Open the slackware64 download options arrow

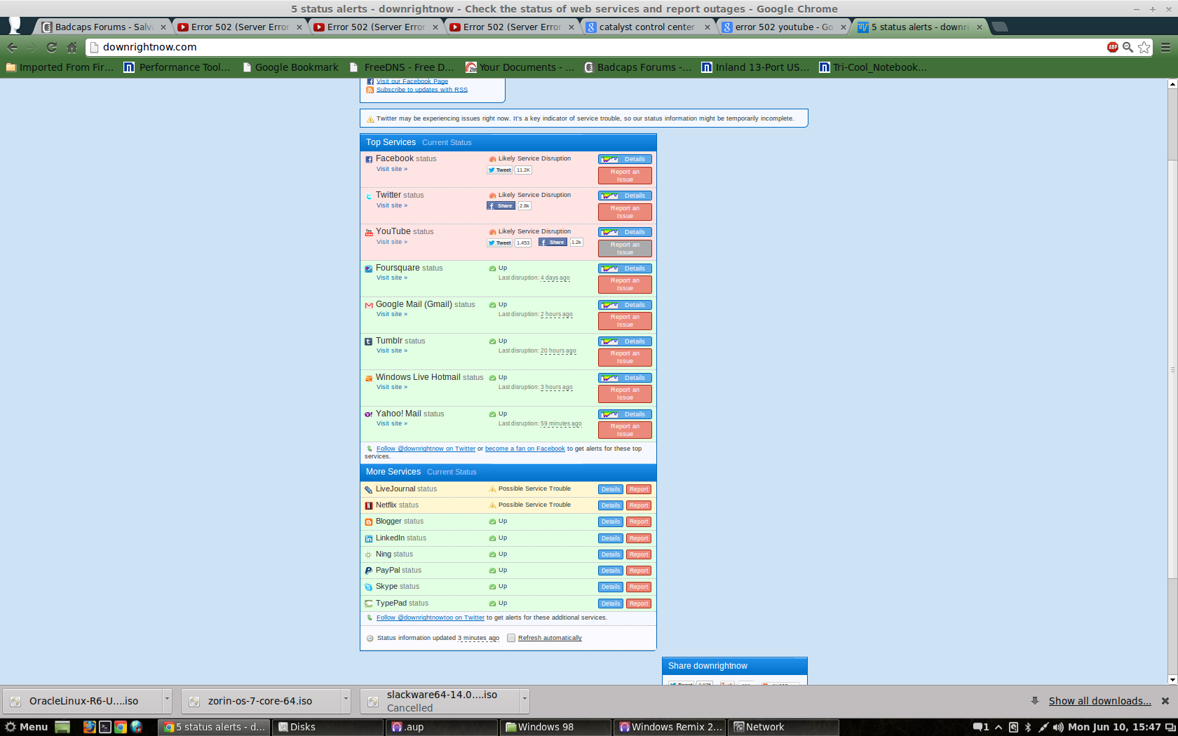[x=524, y=701]
